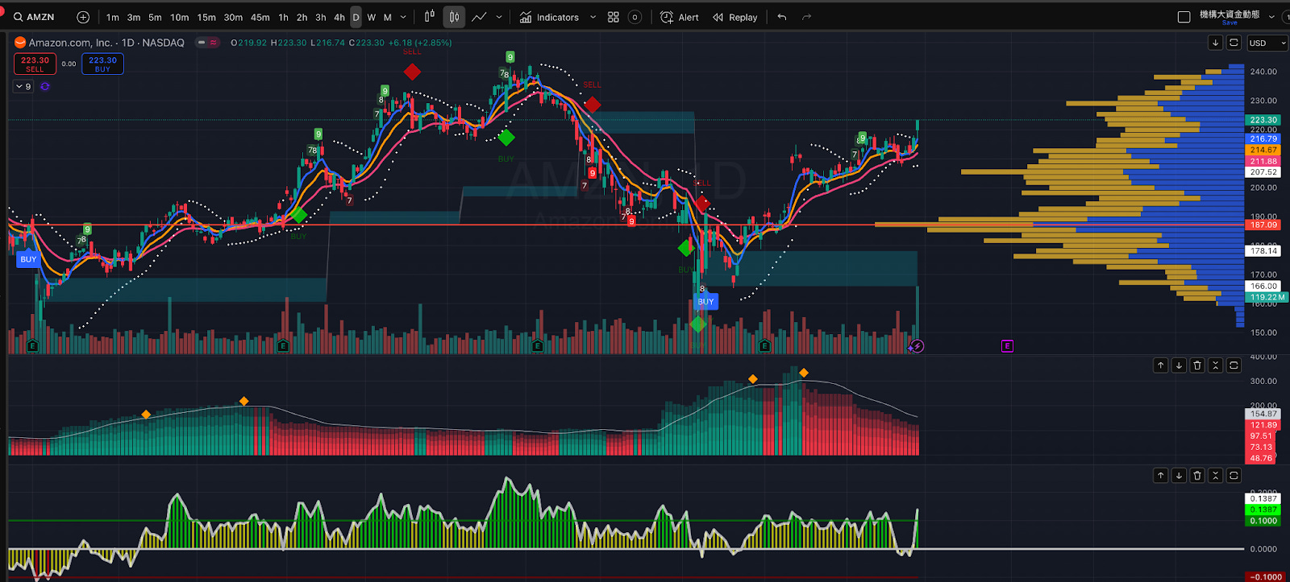Viewport: 1290px width, 582px height.
Task: Expand the layout name dropdown chevron
Action: (1271, 17)
